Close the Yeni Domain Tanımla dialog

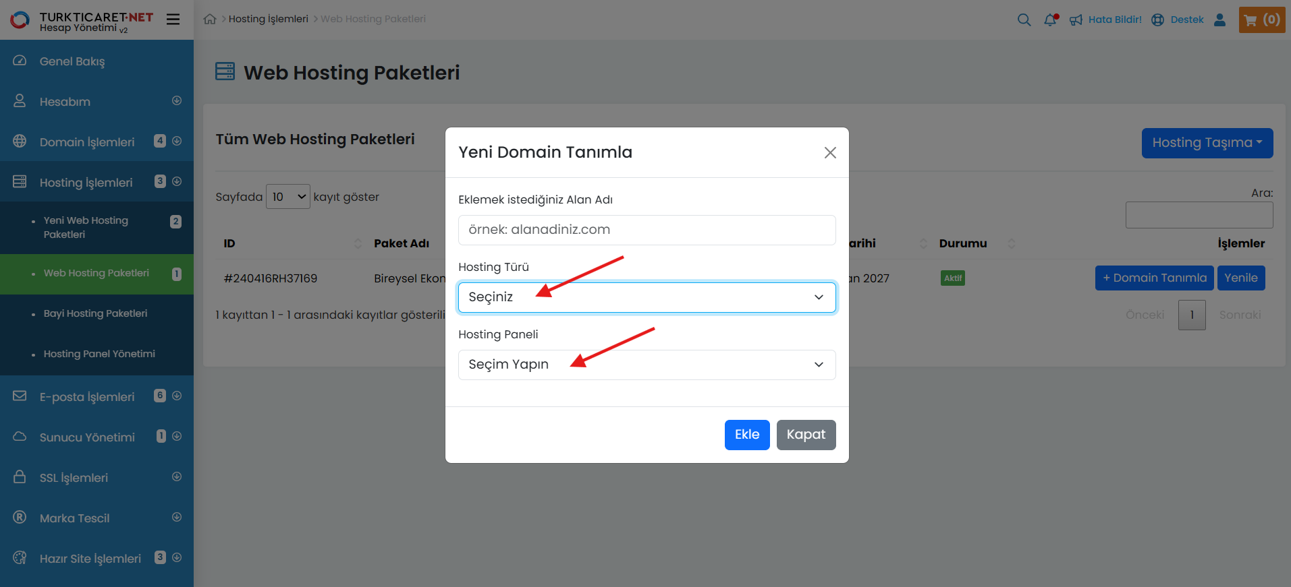tap(830, 153)
